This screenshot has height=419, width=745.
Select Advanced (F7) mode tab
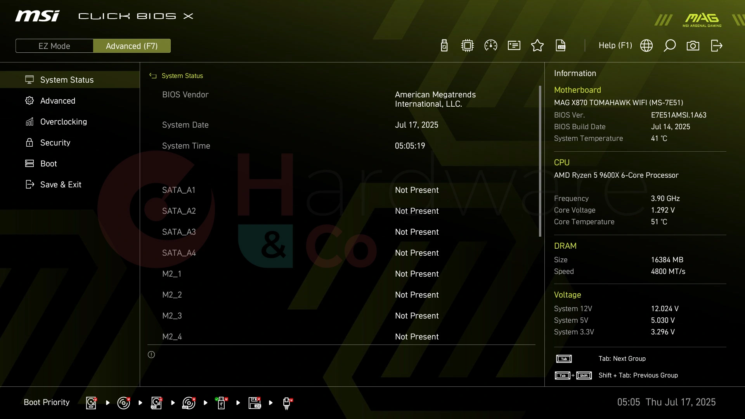click(x=132, y=46)
